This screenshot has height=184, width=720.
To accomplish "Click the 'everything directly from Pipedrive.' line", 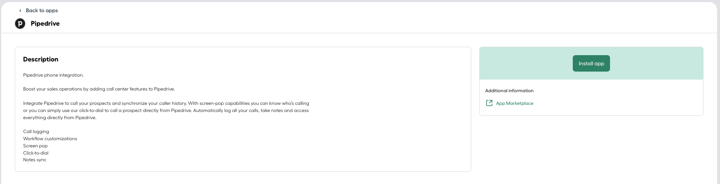I will [x=60, y=117].
